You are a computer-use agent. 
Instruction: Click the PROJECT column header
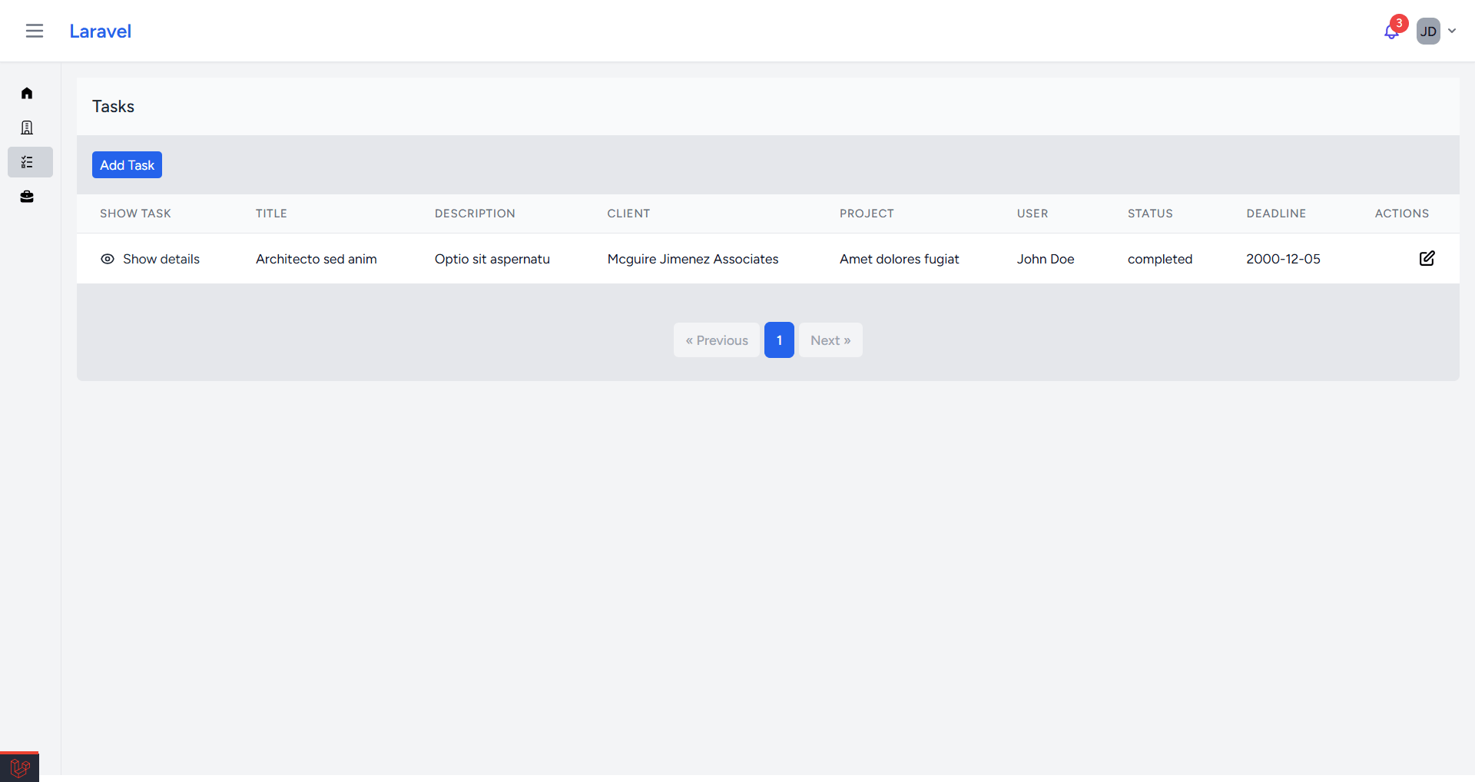(867, 214)
